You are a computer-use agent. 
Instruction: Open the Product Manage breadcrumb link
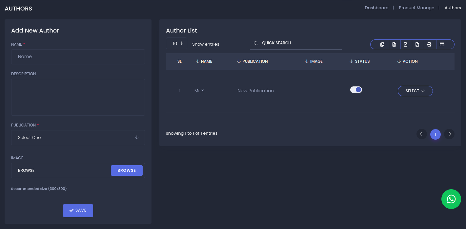416,8
